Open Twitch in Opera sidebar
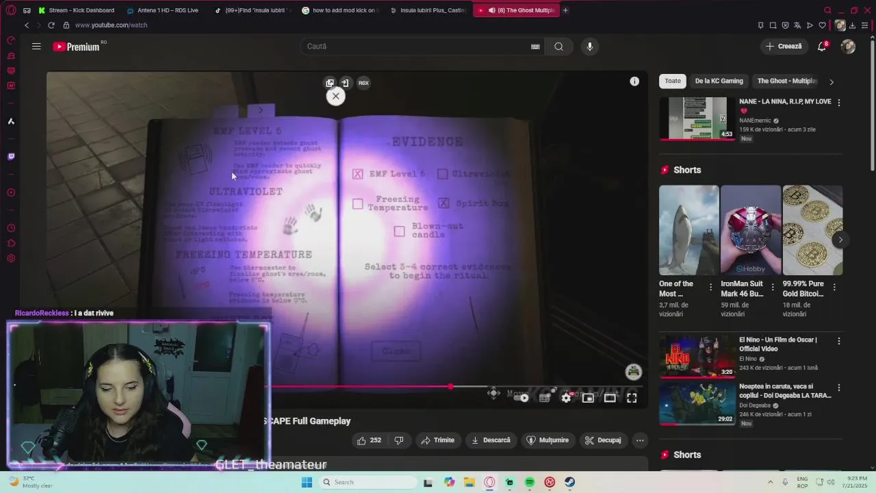Screen dimensions: 876x493 [11, 157]
